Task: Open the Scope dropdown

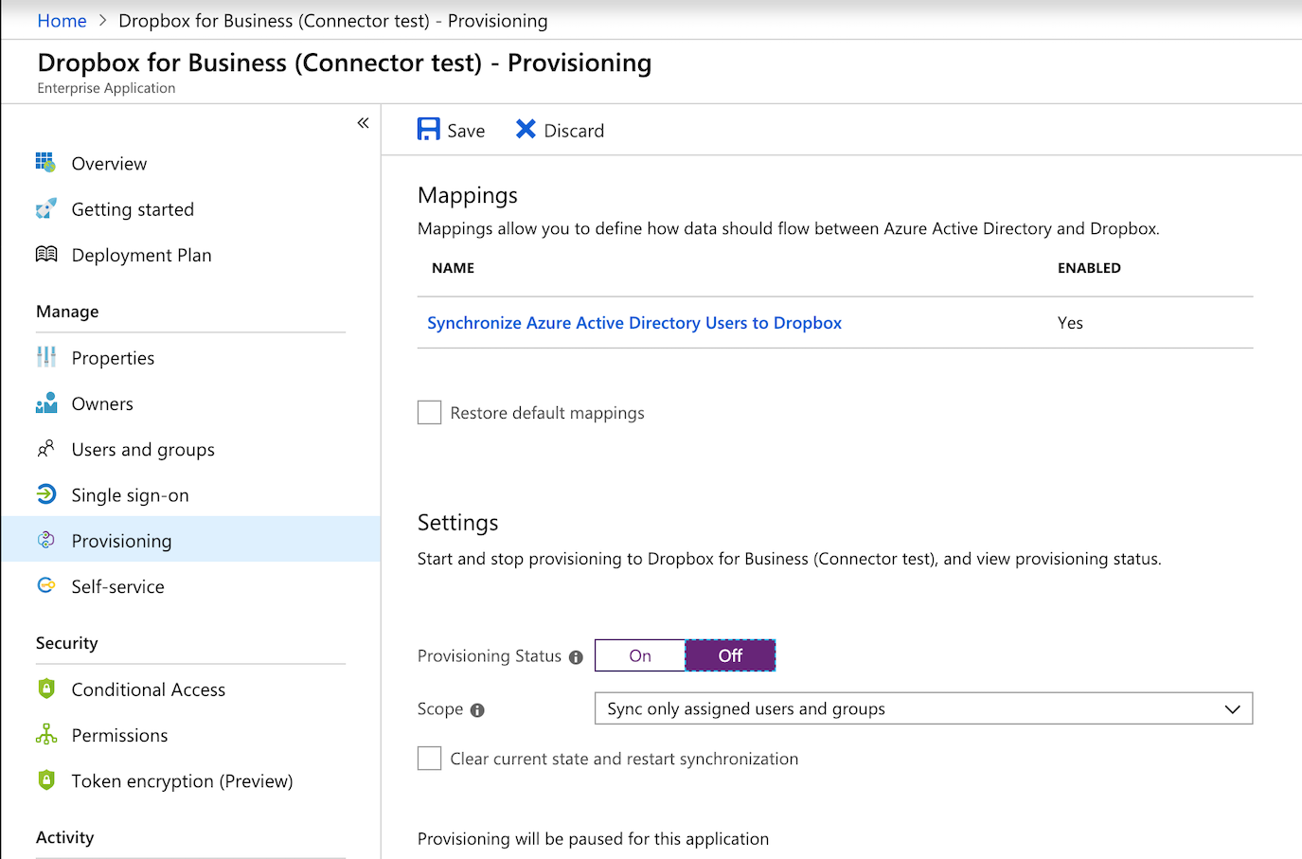Action: click(923, 709)
